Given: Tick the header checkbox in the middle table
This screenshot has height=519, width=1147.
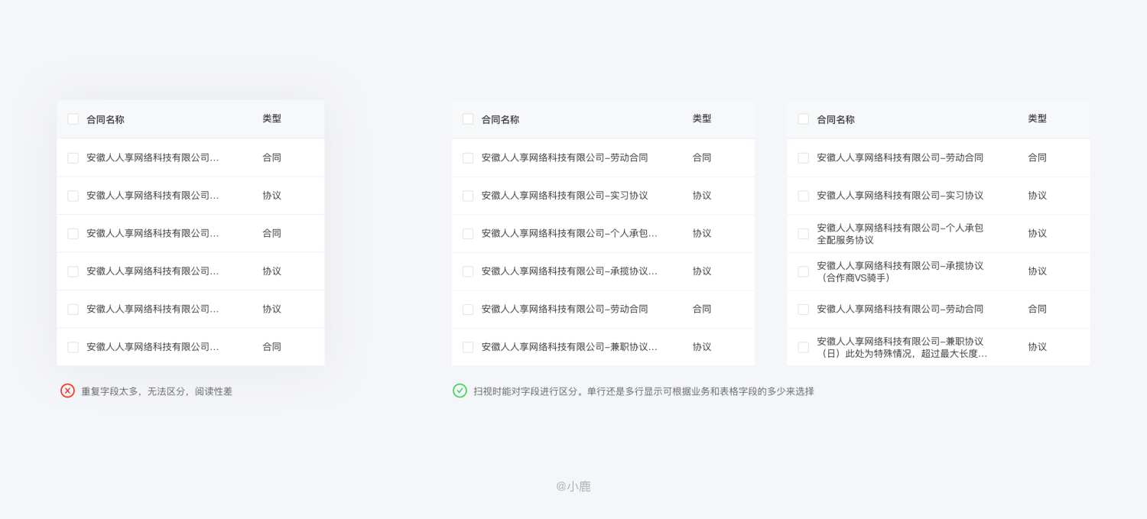Looking at the screenshot, I should tap(468, 119).
